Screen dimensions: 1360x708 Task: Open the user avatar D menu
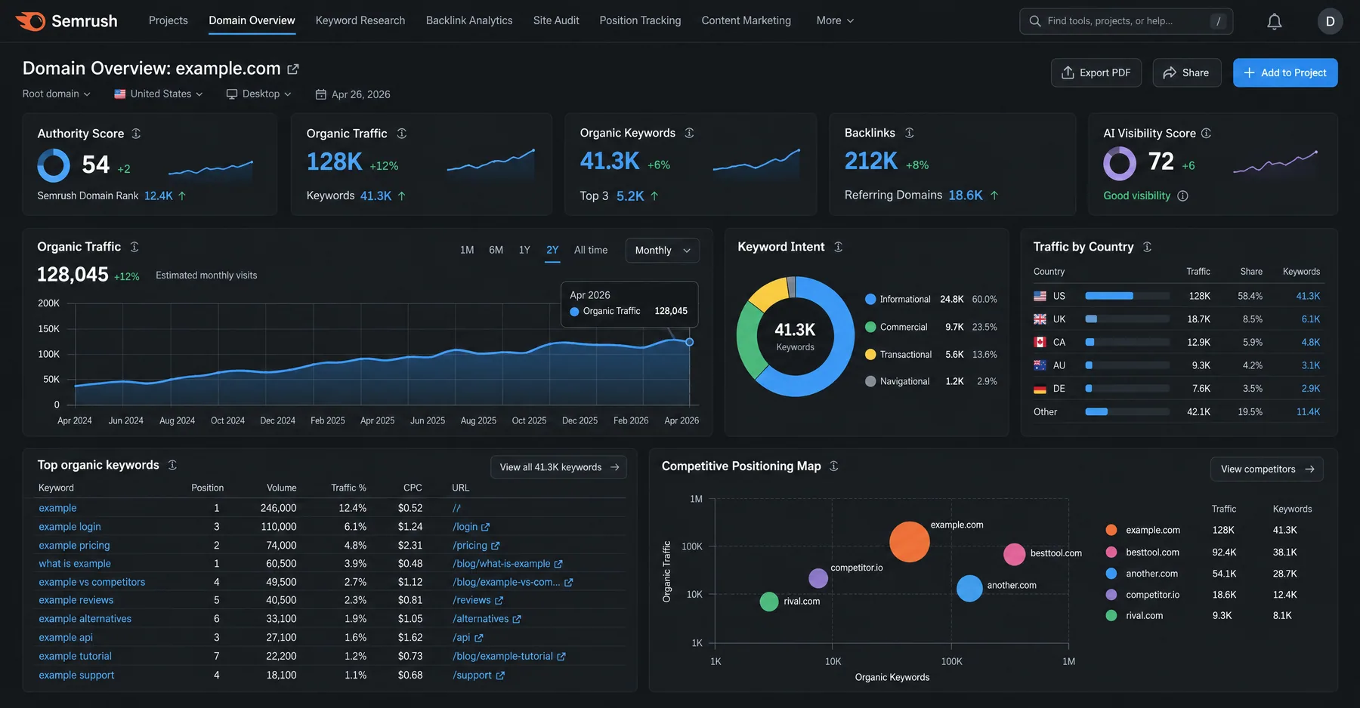click(x=1330, y=21)
